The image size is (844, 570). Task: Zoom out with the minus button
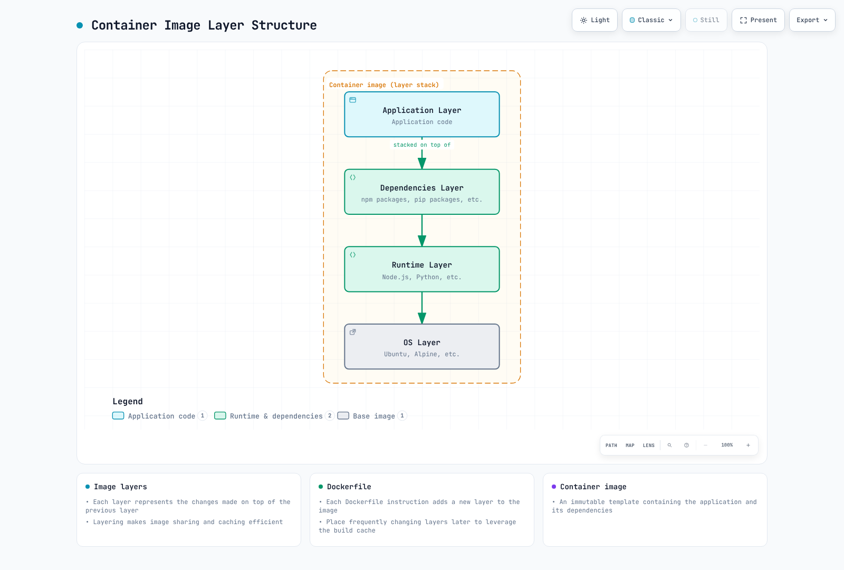705,445
